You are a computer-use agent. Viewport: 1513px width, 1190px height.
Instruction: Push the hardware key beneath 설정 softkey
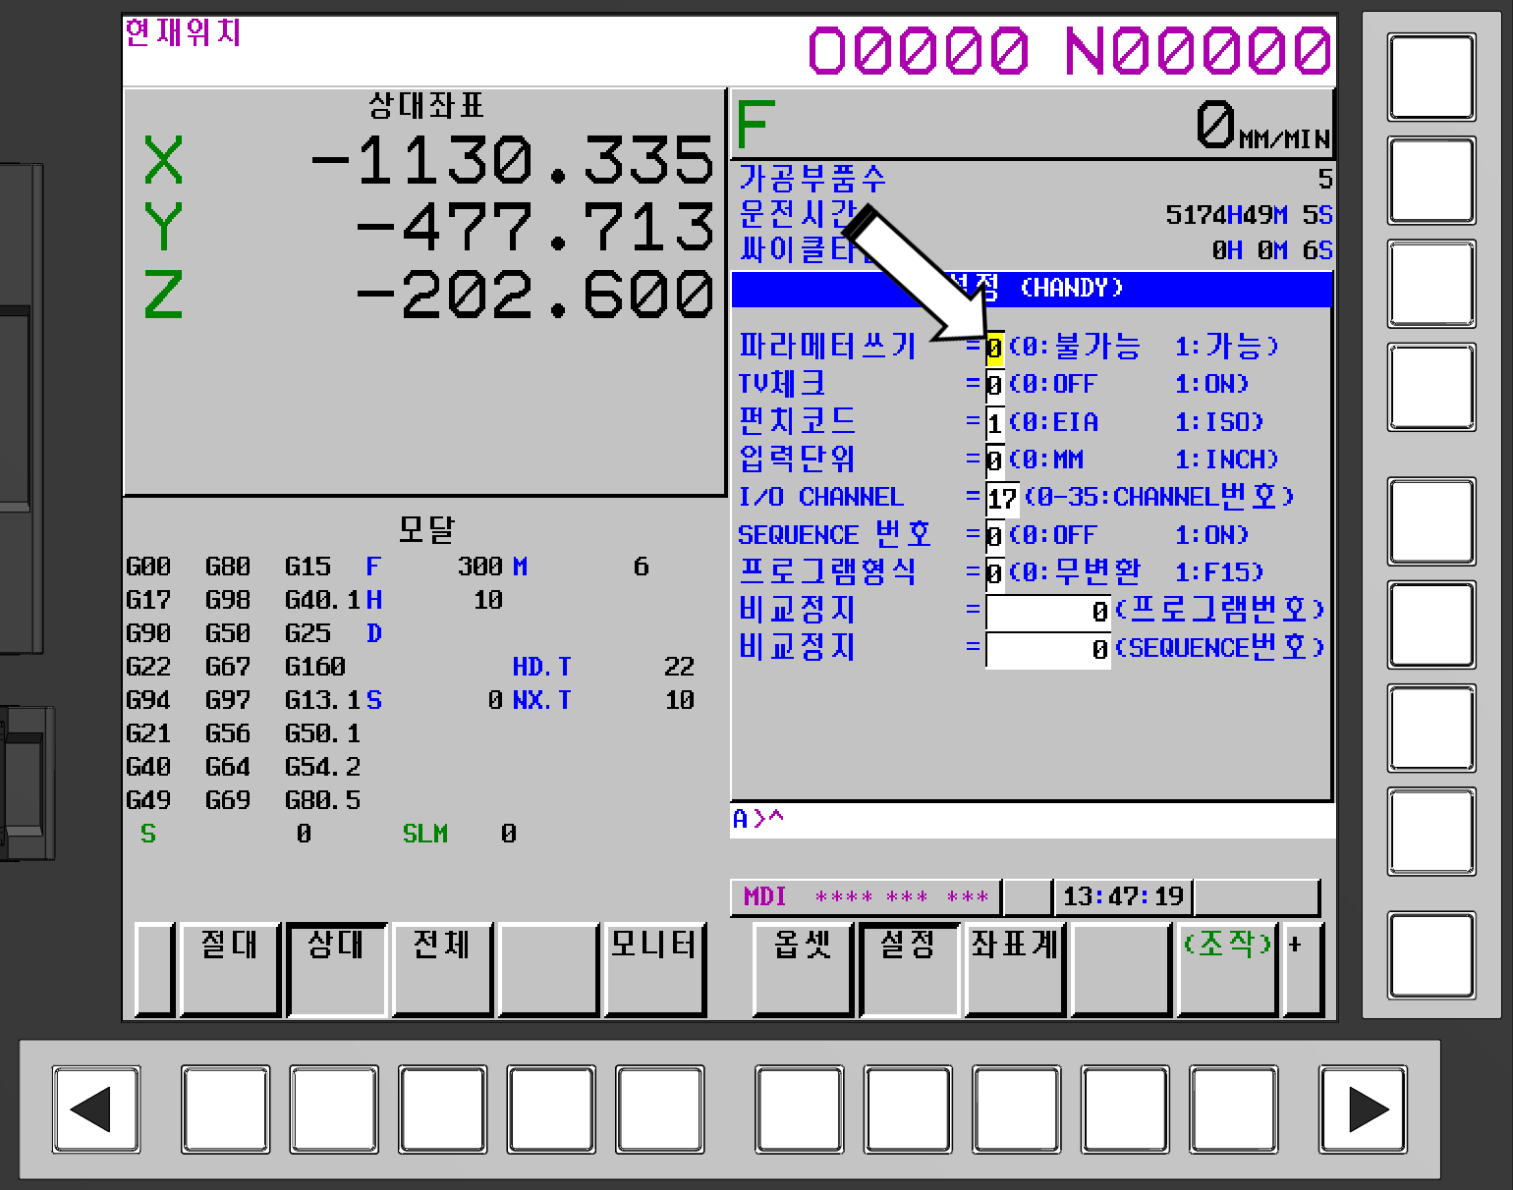click(908, 1109)
